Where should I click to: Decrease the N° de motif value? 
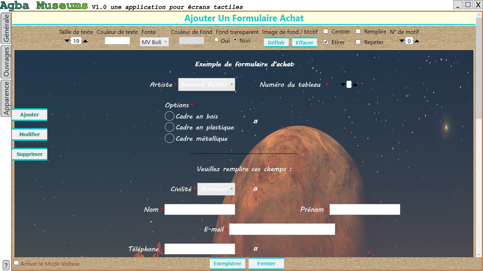pyautogui.click(x=402, y=41)
